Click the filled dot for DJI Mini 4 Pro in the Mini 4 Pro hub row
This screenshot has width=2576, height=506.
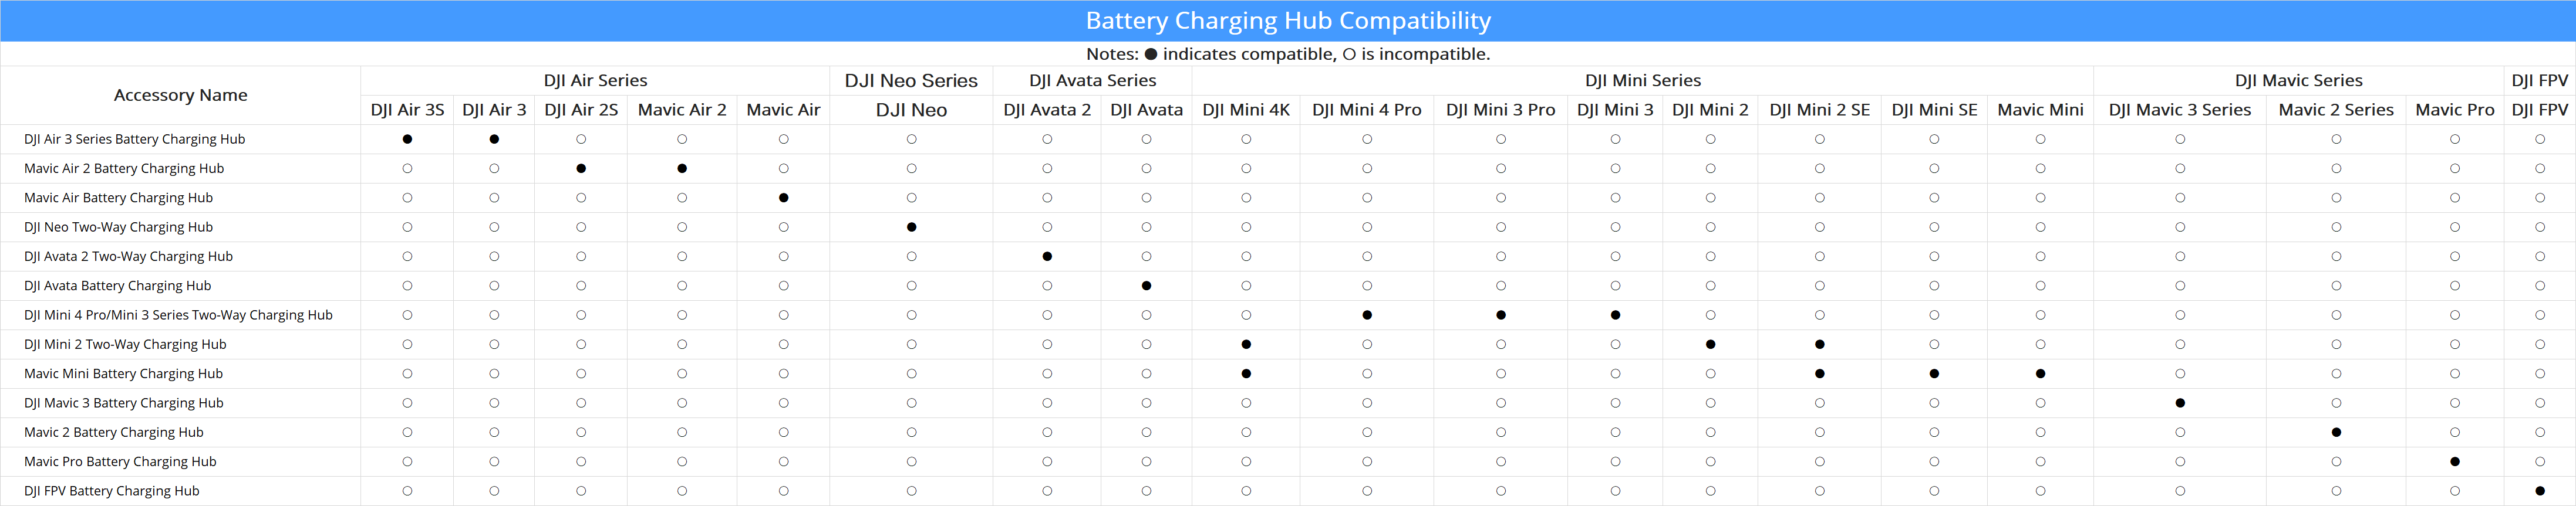1367,315
